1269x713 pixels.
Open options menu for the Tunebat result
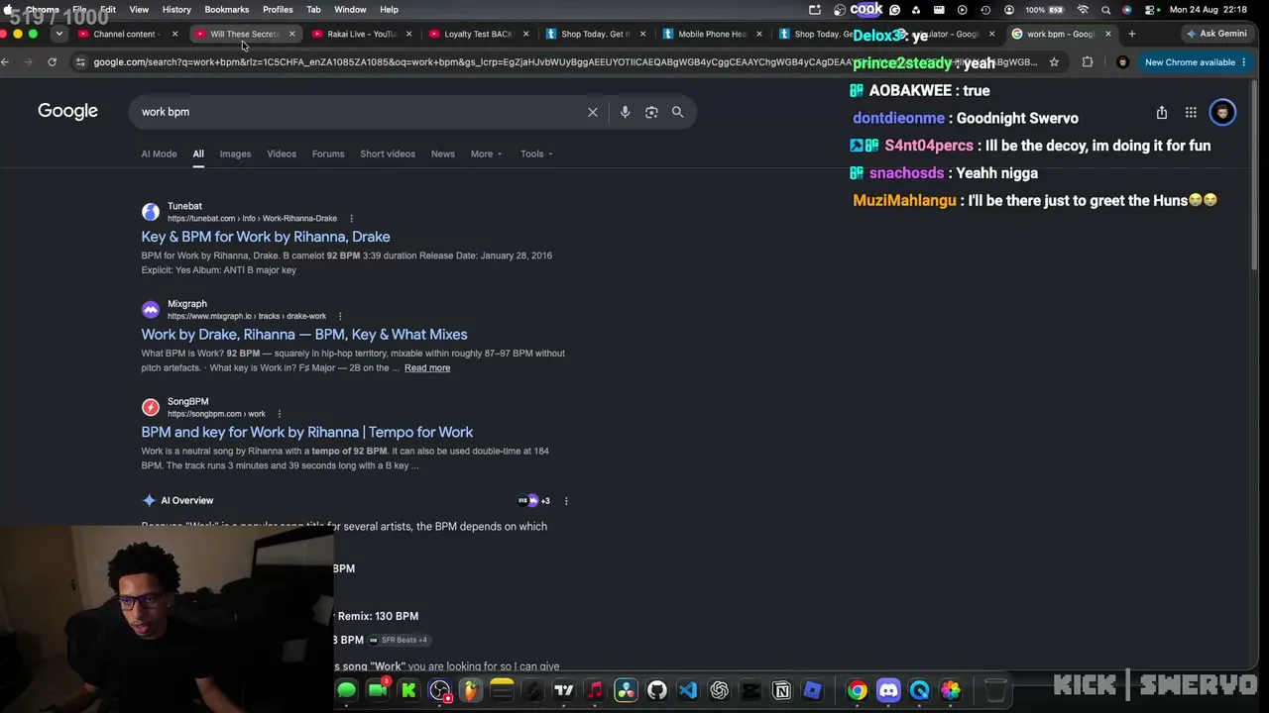click(x=351, y=218)
